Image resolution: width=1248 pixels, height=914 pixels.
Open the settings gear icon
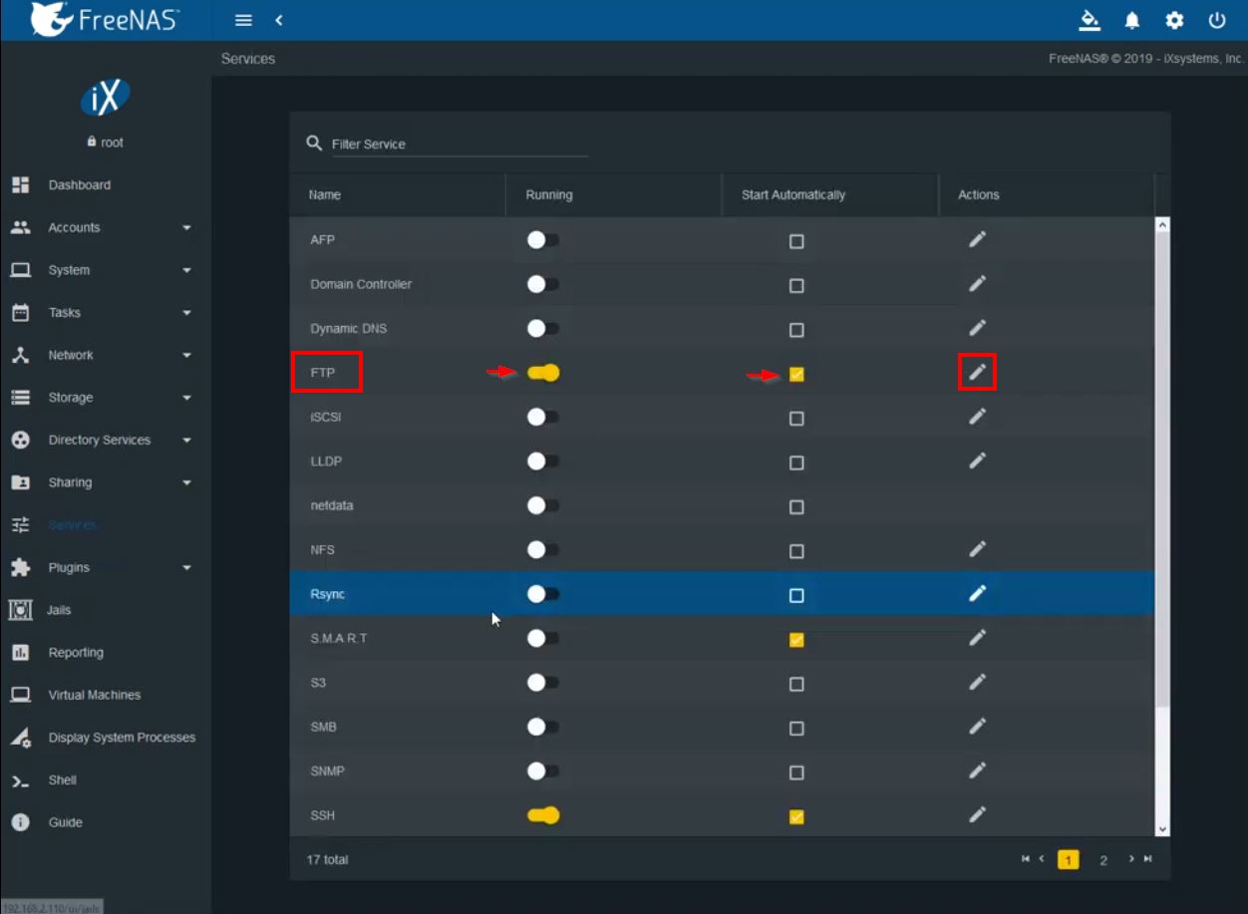pos(1174,20)
